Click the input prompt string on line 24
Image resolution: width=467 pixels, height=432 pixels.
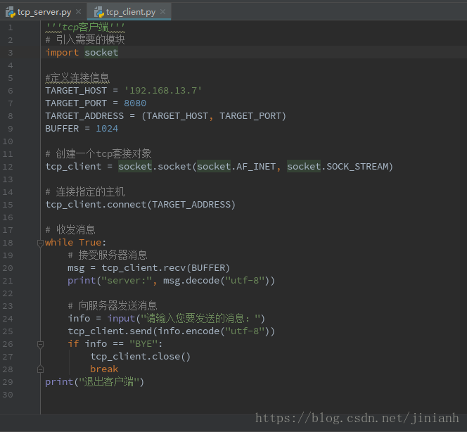[198, 319]
